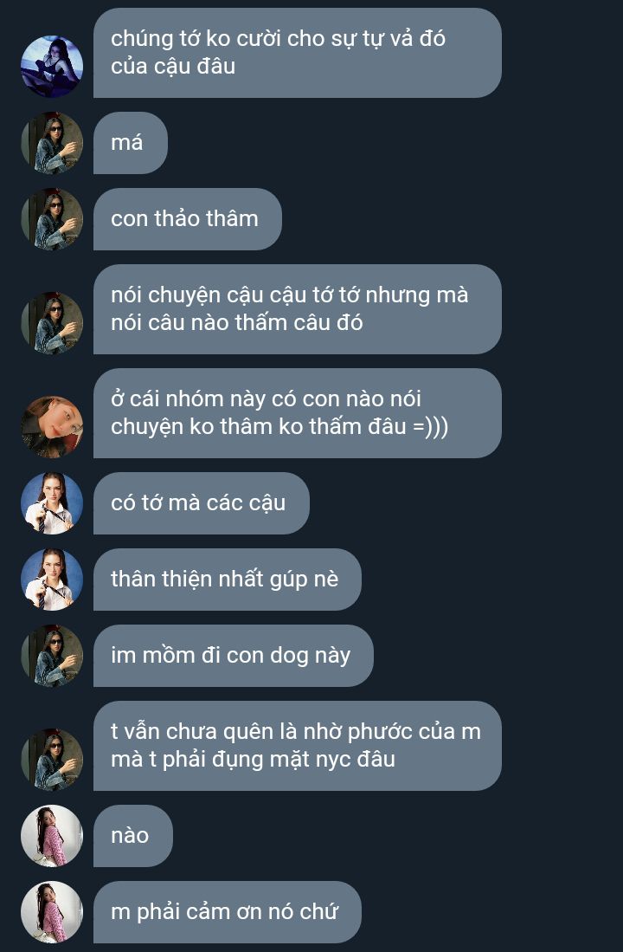Select the "con thảo thâm" message bubble

pyautogui.click(x=188, y=219)
